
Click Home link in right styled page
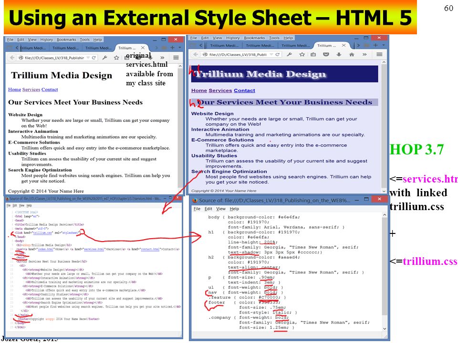pos(199,91)
